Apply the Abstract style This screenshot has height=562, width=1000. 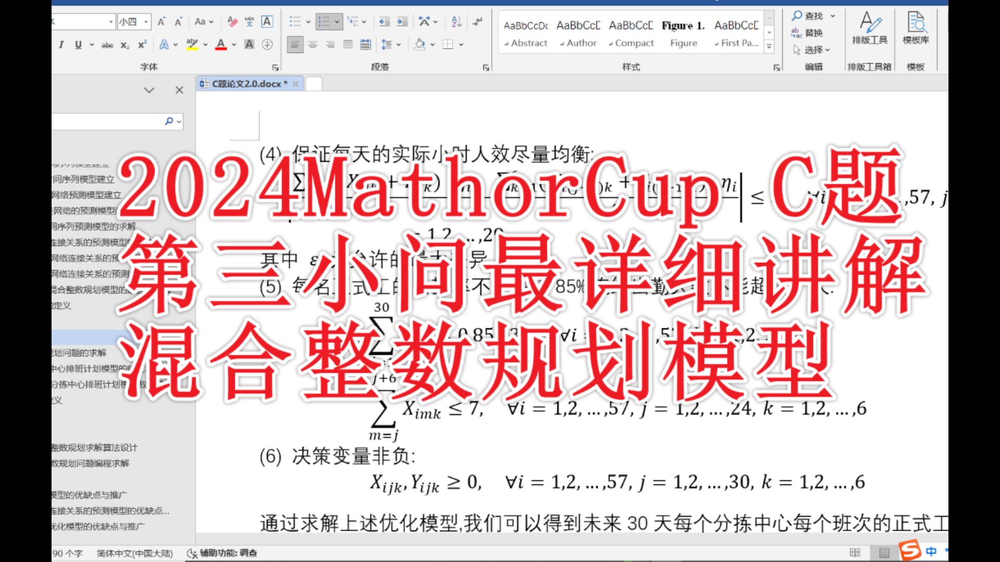[x=526, y=34]
